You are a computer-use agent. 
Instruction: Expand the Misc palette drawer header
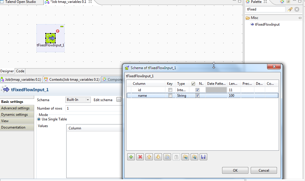tap(273, 18)
